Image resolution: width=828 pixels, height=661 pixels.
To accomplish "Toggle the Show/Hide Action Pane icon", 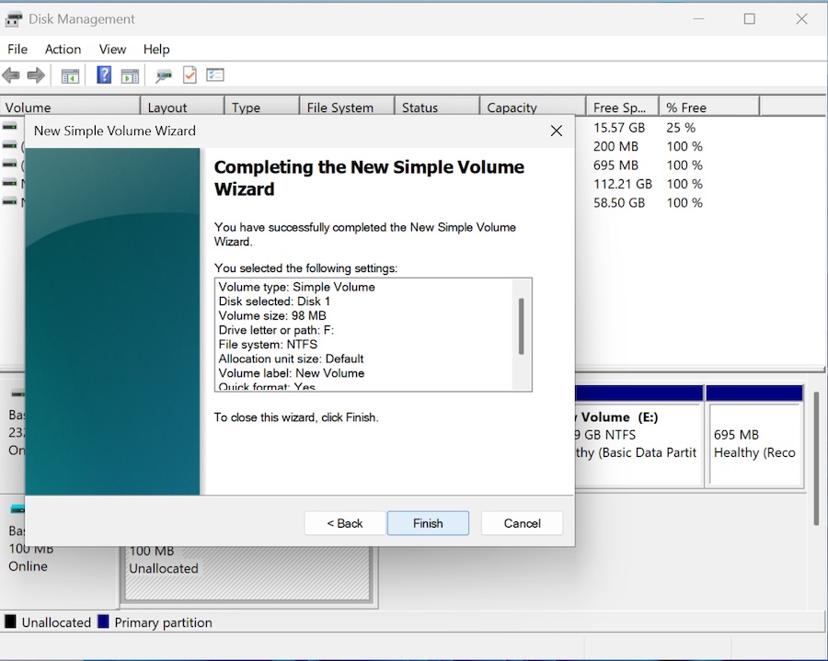I will point(130,75).
